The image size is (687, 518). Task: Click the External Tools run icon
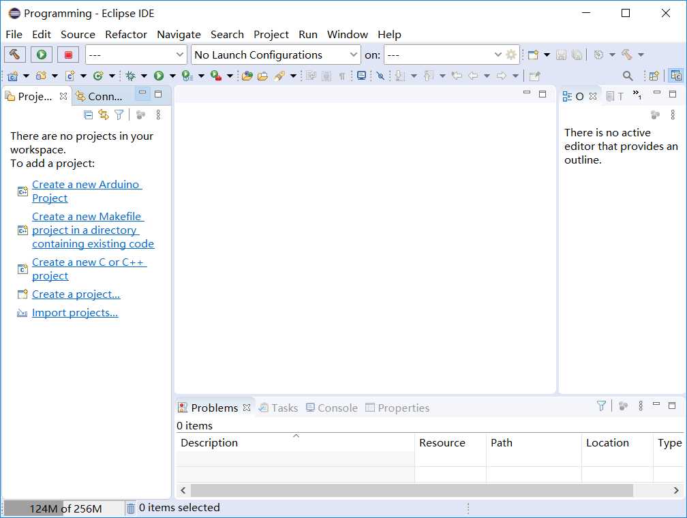click(x=215, y=76)
